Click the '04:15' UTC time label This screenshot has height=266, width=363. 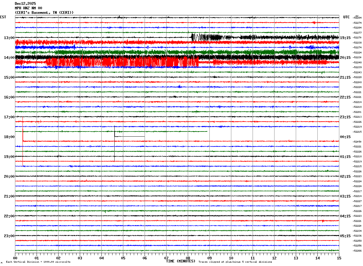tap(345, 216)
